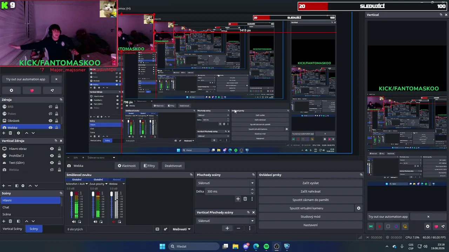Viewport: 449px width, 252px height.
Task: Mute the Mikrofon / AUX channel
Action: (74, 222)
